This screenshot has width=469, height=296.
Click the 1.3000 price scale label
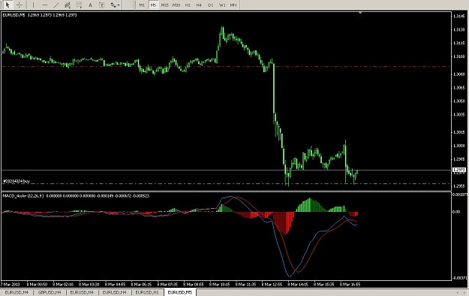pos(459,146)
